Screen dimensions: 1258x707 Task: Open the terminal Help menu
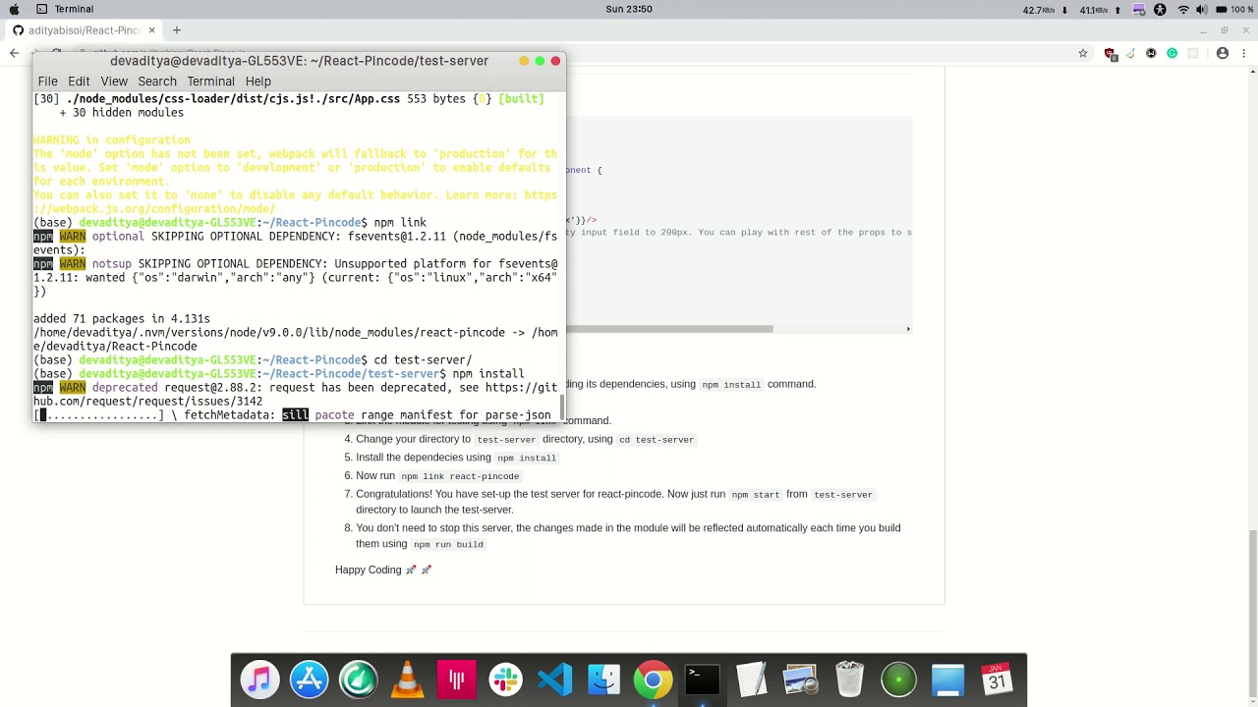[x=258, y=82]
